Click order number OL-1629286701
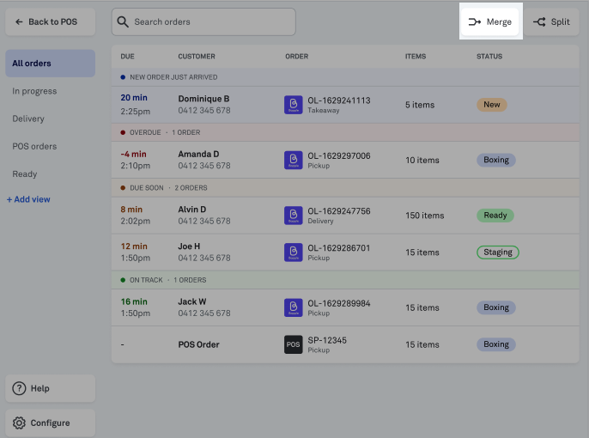The image size is (589, 438). click(339, 248)
